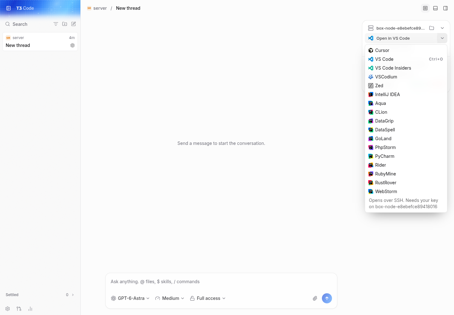
Task: Open the GPT-6-Astra model dropdown
Action: [130, 298]
